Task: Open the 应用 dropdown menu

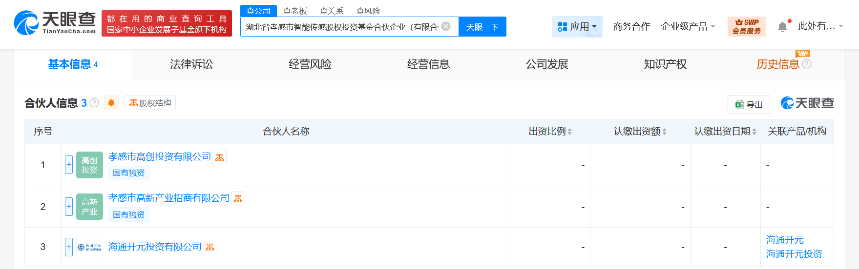Action: [577, 26]
